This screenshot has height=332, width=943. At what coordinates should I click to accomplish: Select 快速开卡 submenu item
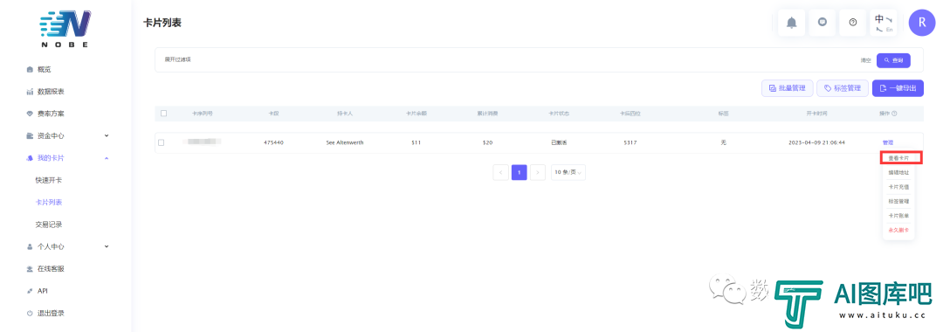tap(49, 180)
